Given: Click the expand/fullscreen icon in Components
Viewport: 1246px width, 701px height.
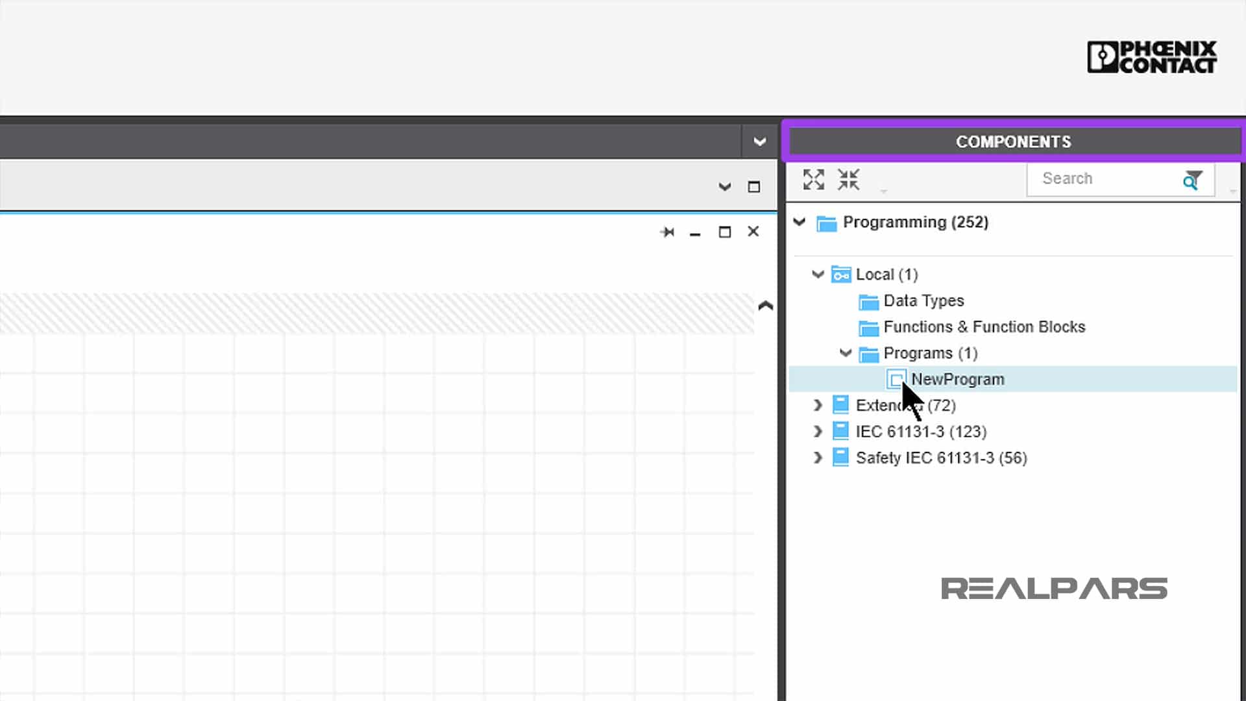Looking at the screenshot, I should click(813, 180).
